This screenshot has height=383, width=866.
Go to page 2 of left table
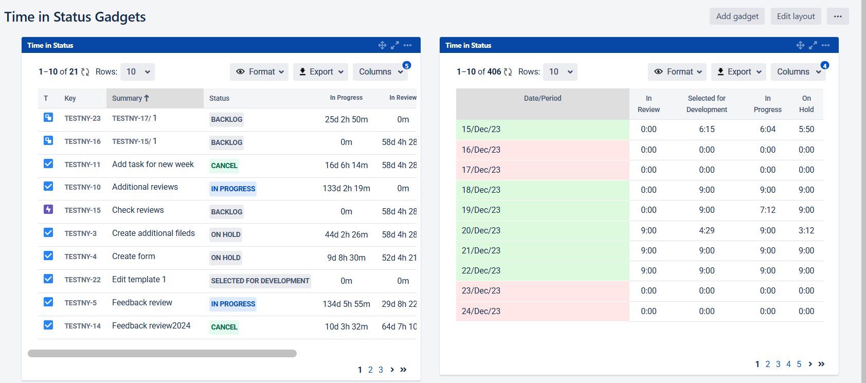[x=370, y=370]
